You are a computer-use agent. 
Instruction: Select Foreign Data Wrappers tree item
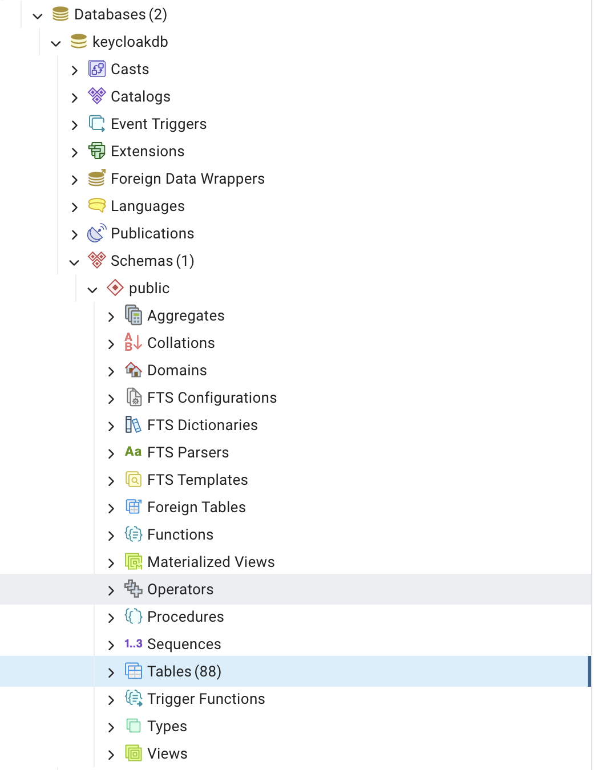coord(187,179)
